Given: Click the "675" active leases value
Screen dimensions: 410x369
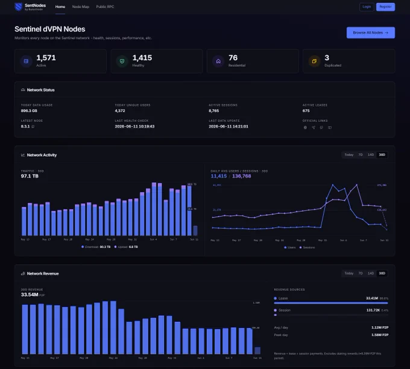Looking at the screenshot, I should point(306,111).
